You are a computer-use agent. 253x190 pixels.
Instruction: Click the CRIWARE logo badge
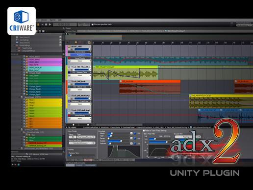click(22, 21)
